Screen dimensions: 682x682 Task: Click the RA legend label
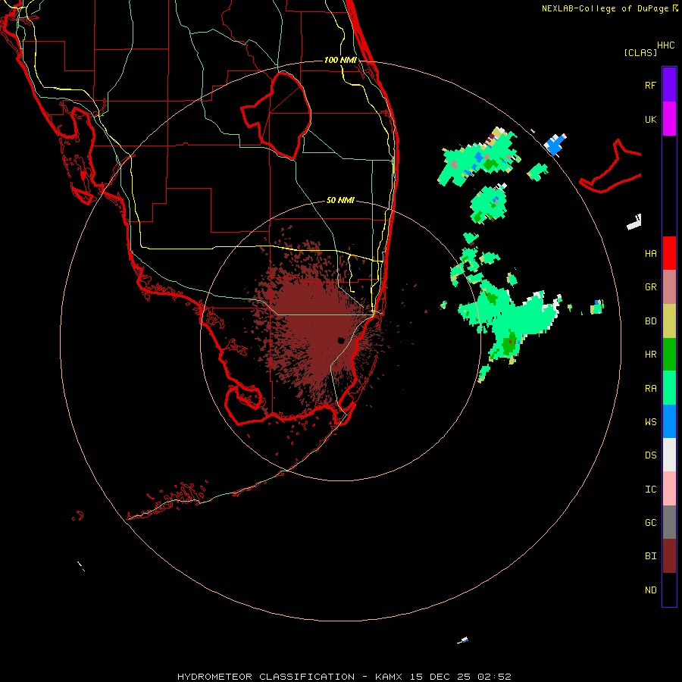(650, 389)
